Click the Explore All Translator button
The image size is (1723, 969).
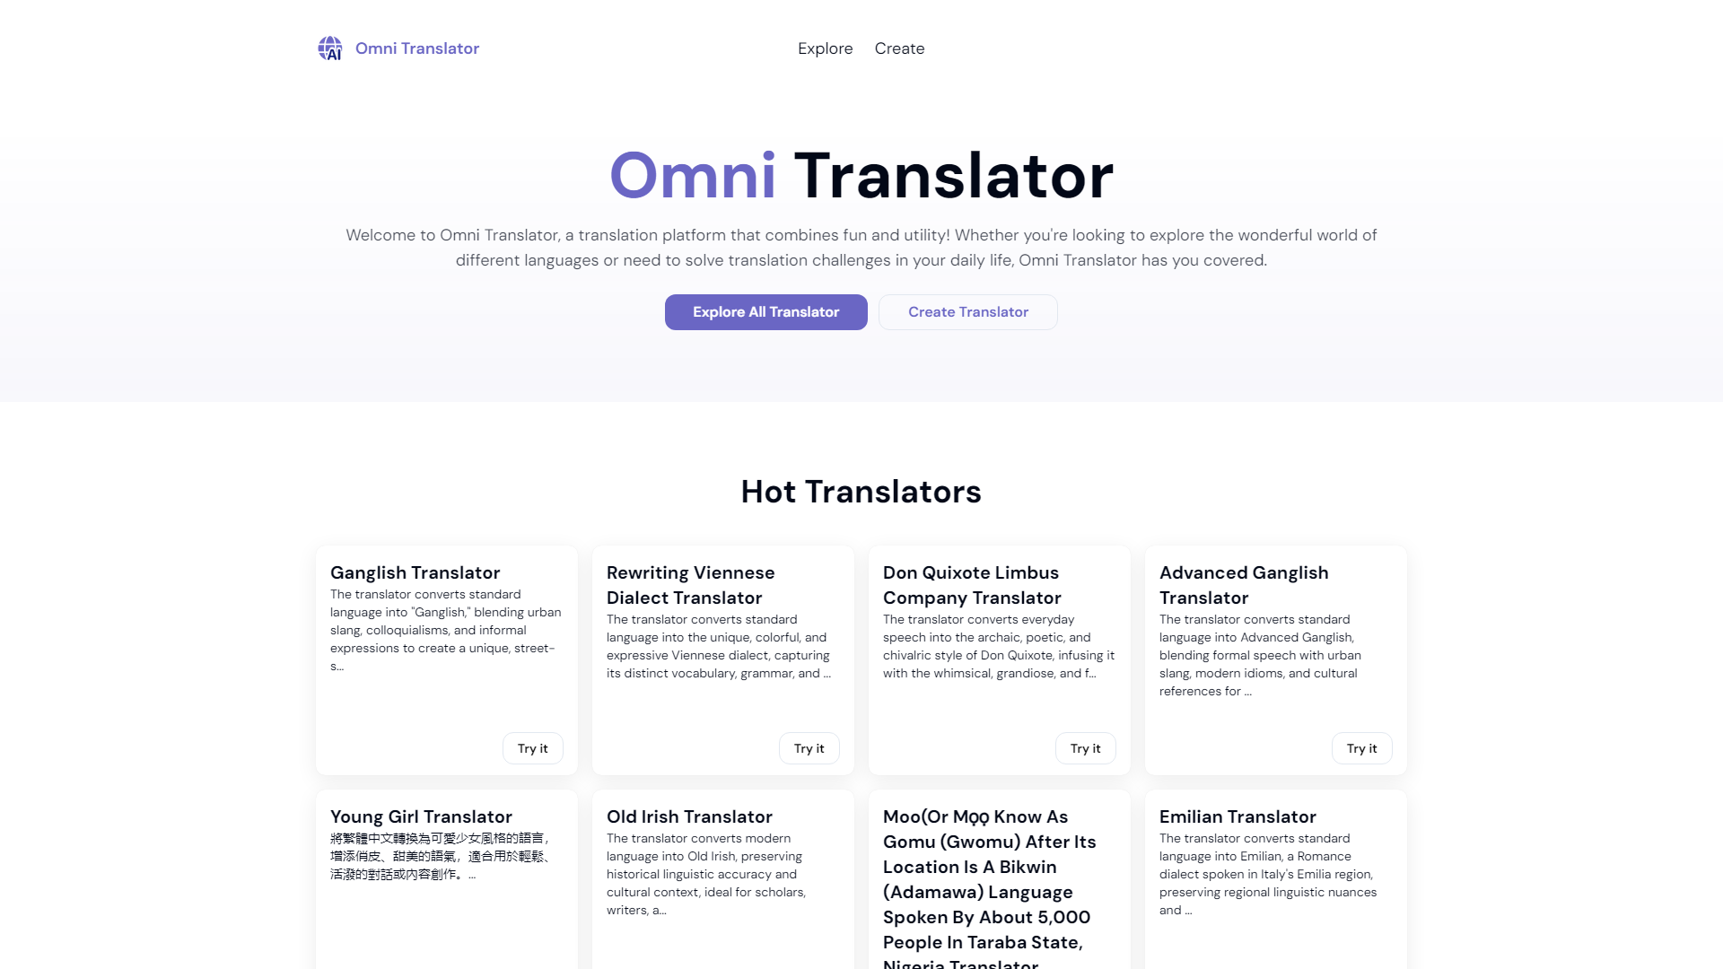click(765, 311)
